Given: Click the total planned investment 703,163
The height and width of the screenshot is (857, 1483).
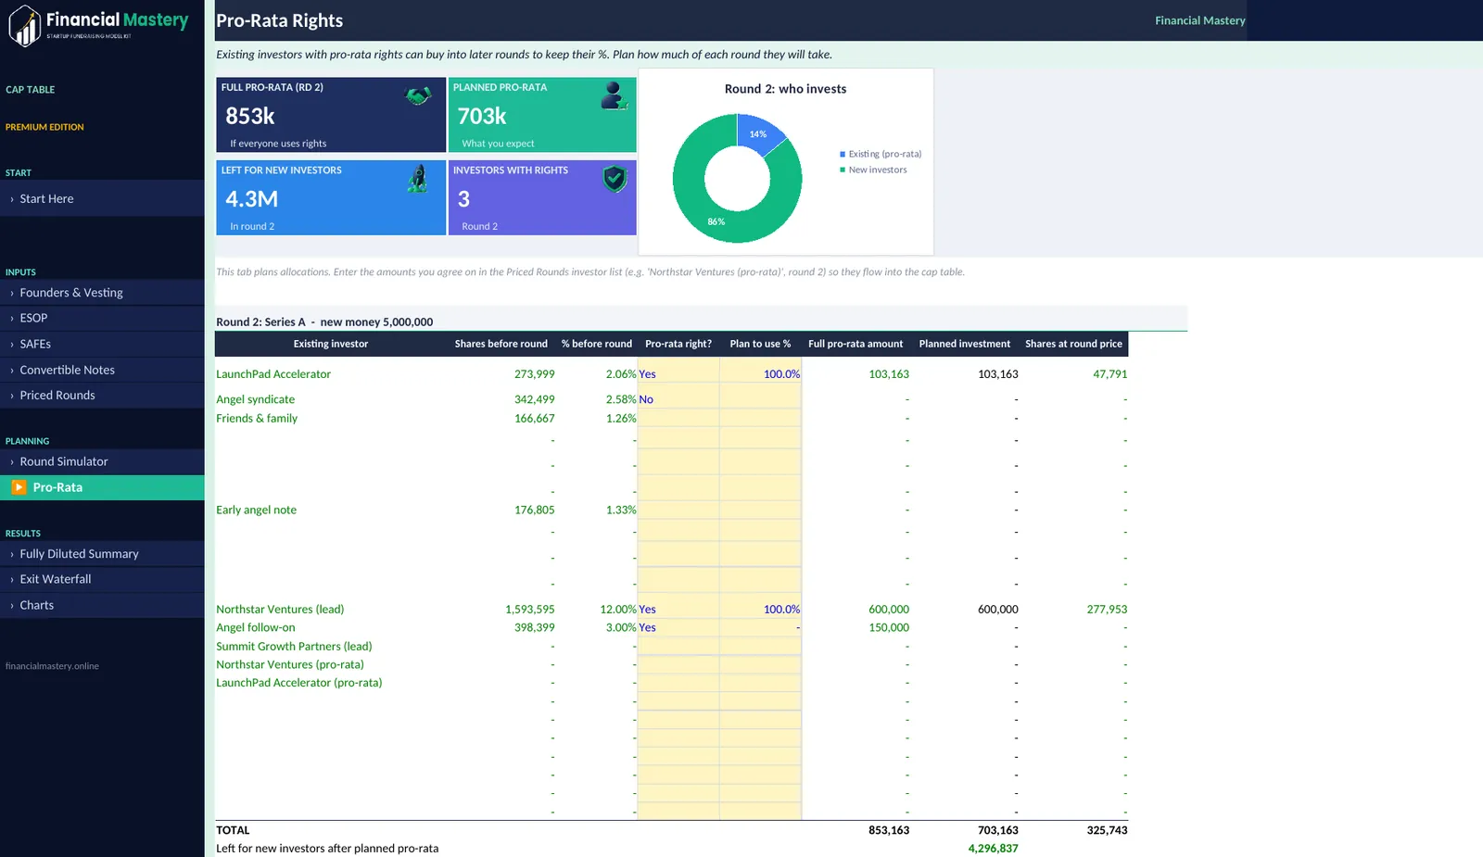Looking at the screenshot, I should point(997,831).
